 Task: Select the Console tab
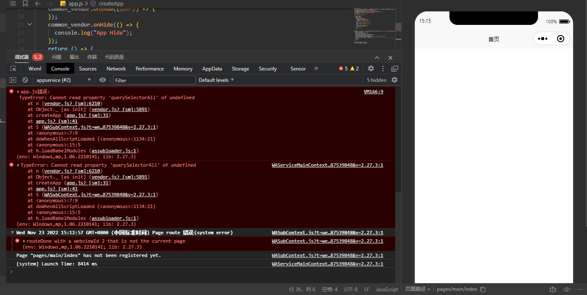pyautogui.click(x=60, y=68)
